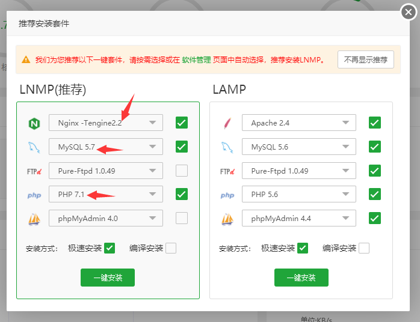Check the phpMyAdmin 4.0 checkbox

pyautogui.click(x=182, y=218)
